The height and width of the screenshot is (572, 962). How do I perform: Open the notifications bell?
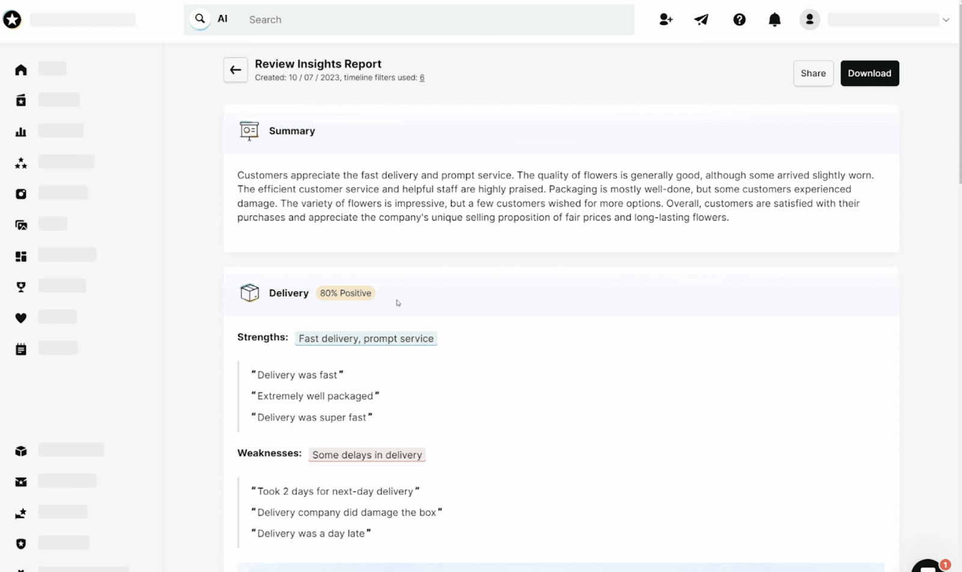tap(774, 20)
